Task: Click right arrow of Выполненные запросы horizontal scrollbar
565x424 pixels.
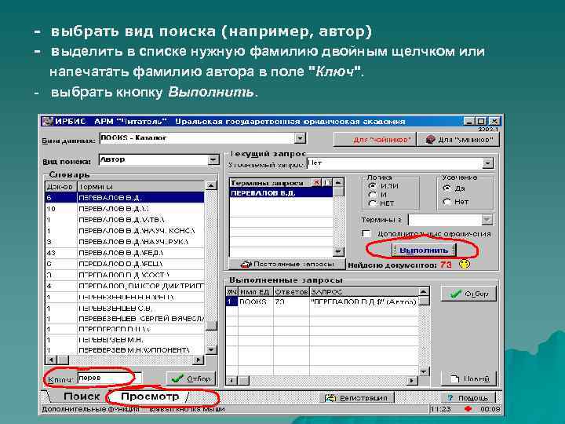Action: click(412, 380)
